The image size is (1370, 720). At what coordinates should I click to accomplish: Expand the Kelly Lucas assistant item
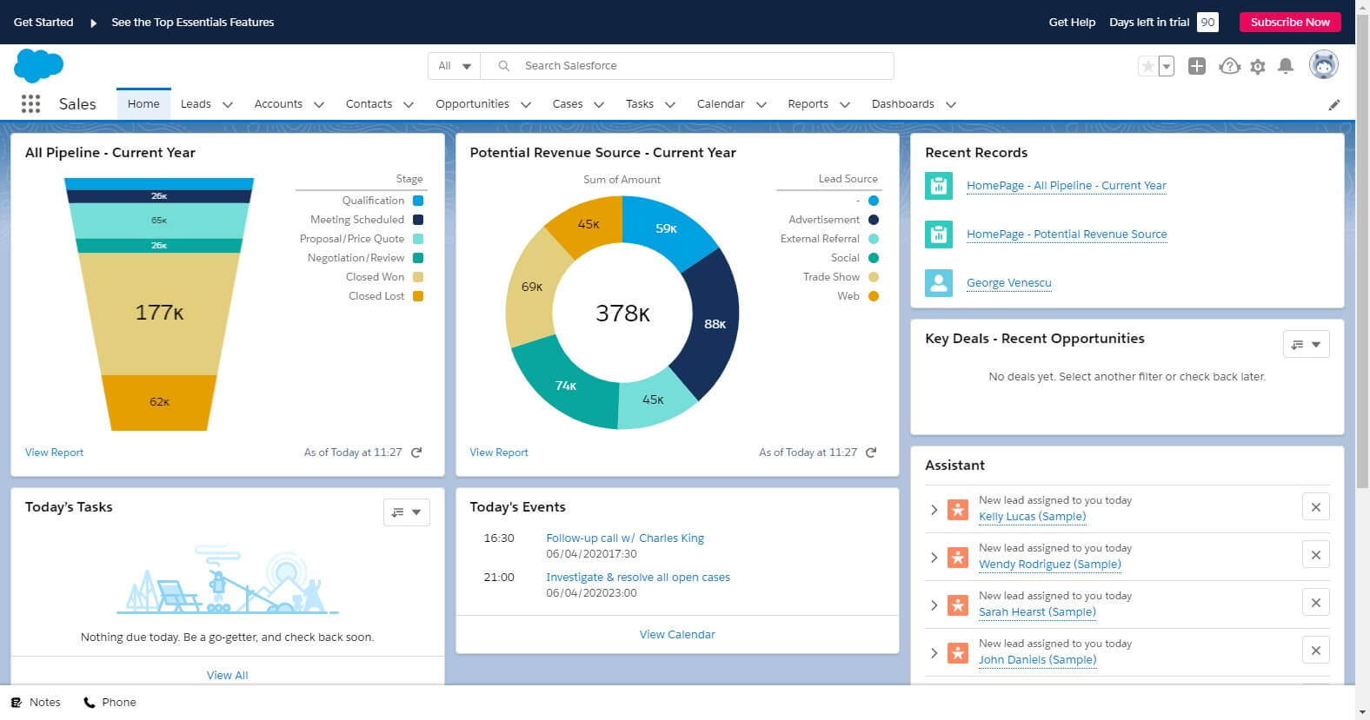tap(934, 510)
